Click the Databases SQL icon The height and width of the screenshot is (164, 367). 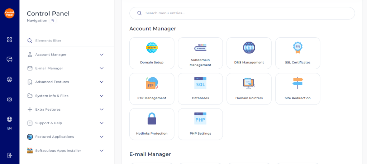200,83
